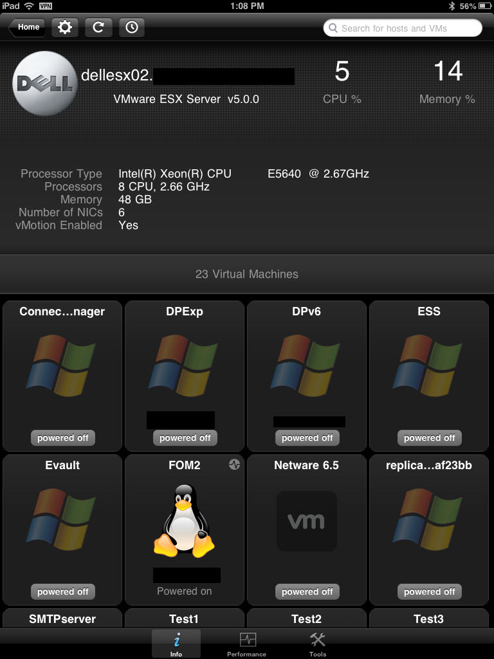This screenshot has width=494, height=659.
Task: Click the activity indicator on FOM2
Action: [x=234, y=465]
